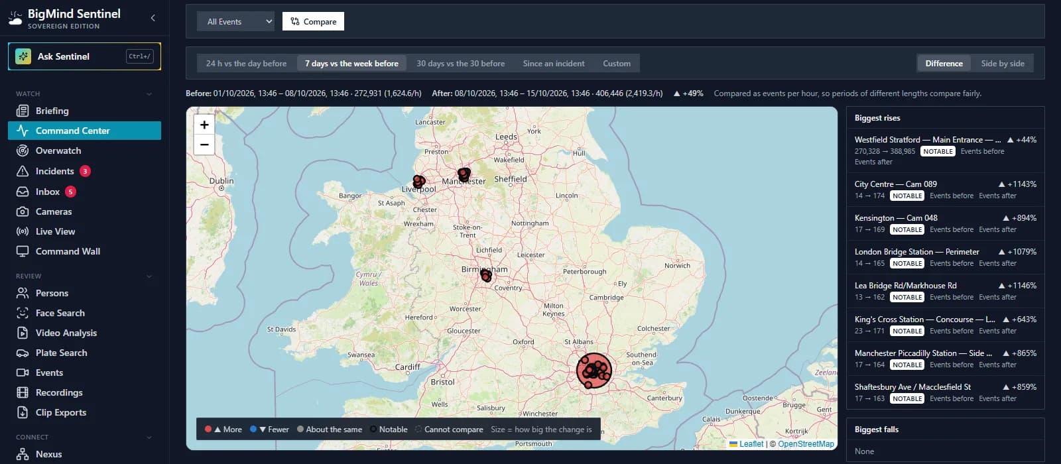Open the Command Center pulse icon
1061x464 pixels.
(23, 131)
